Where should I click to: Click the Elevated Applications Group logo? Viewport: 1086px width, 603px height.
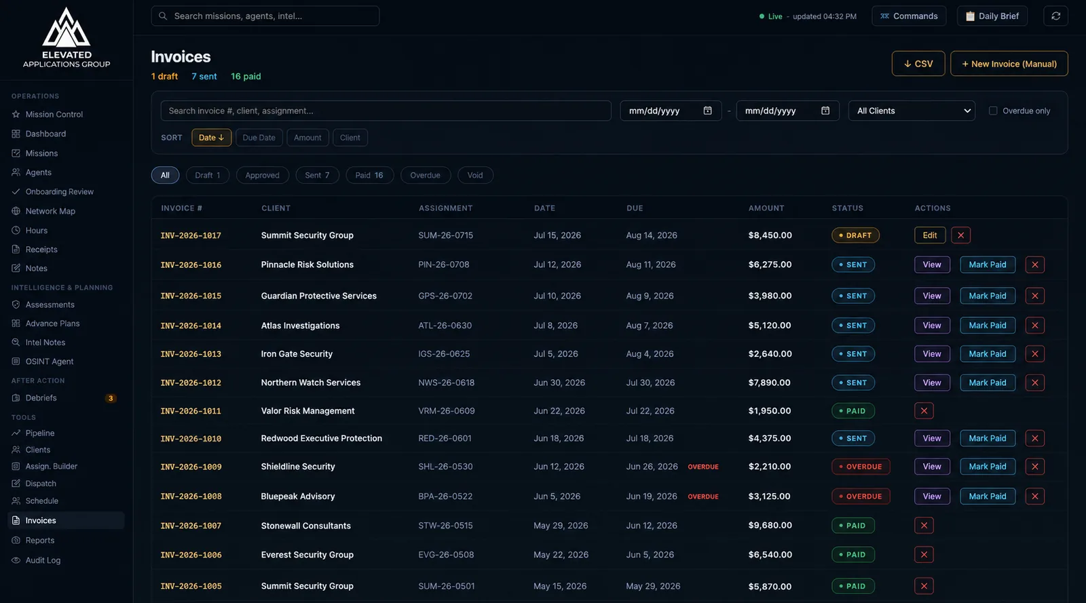(x=67, y=37)
